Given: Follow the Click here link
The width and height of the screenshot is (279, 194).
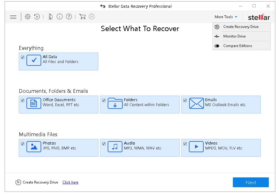Looking at the screenshot, I should (x=70, y=182).
